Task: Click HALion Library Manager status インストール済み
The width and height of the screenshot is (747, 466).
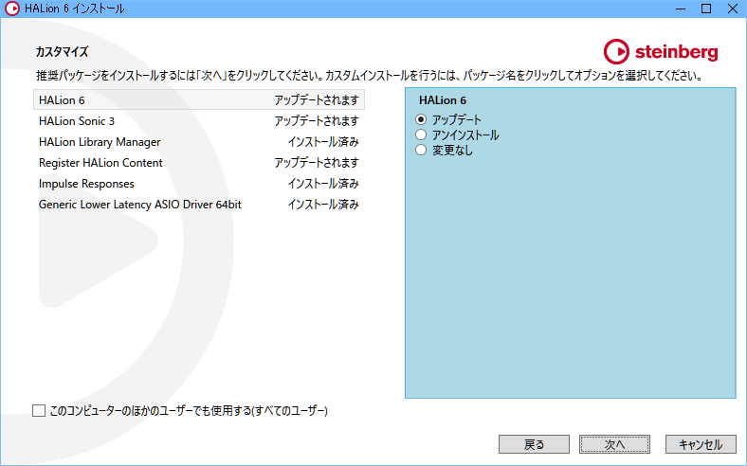Action: (x=323, y=142)
